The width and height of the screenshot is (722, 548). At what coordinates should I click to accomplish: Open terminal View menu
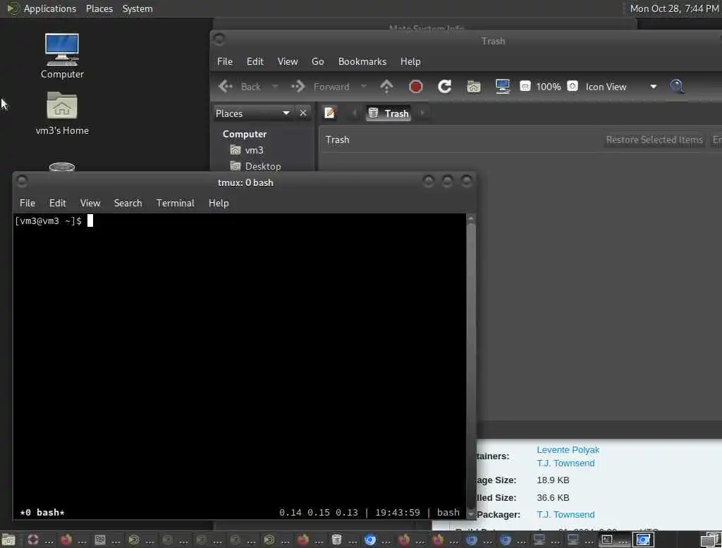(x=90, y=203)
